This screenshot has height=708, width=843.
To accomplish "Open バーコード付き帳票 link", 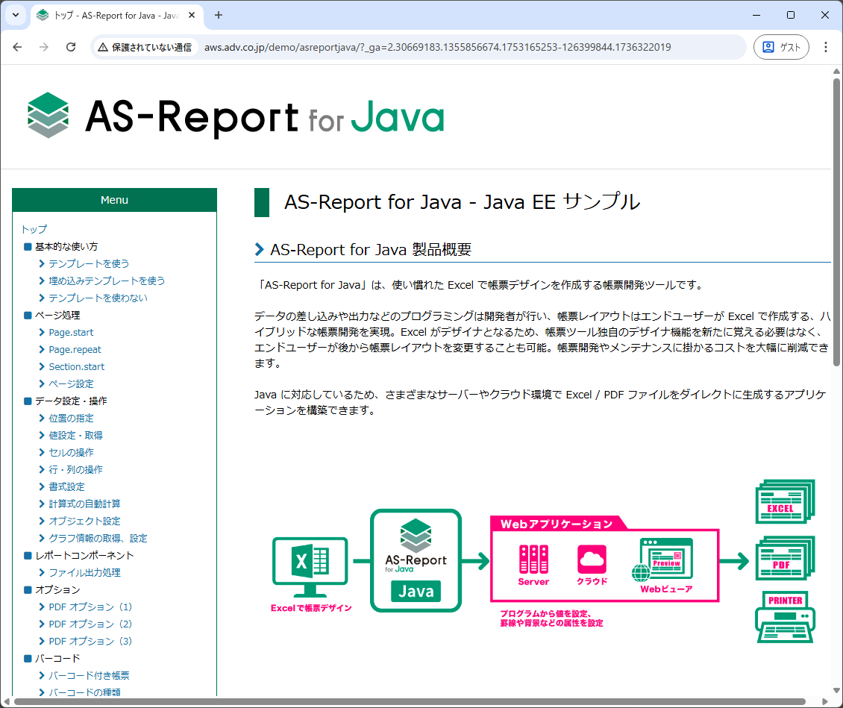I will coord(89,676).
